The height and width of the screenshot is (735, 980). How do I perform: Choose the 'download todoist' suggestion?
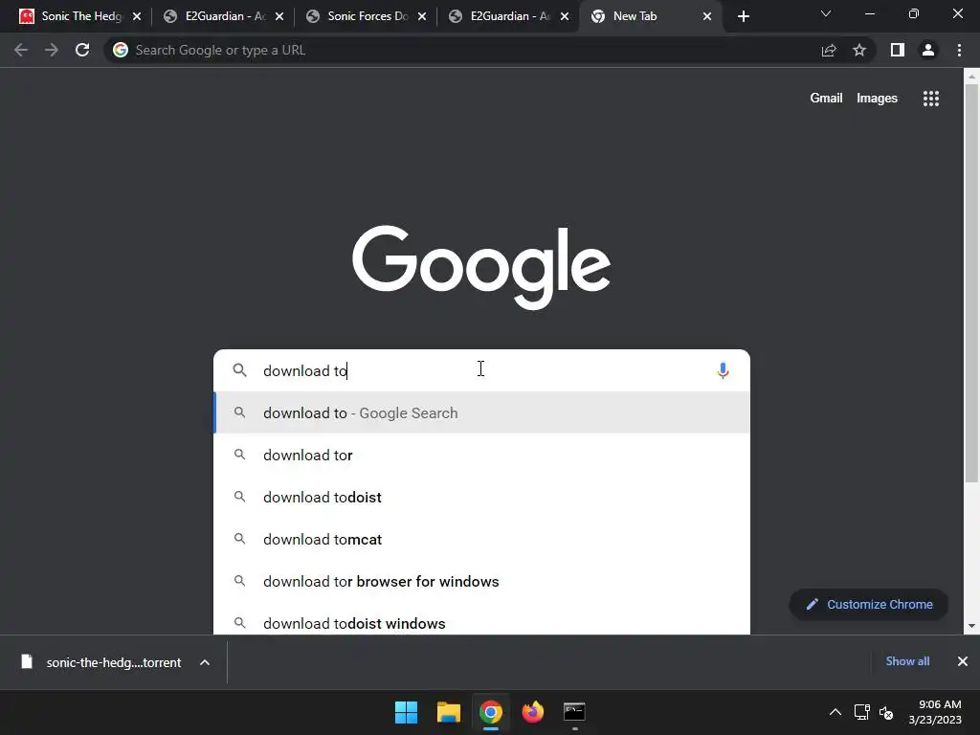click(x=481, y=497)
